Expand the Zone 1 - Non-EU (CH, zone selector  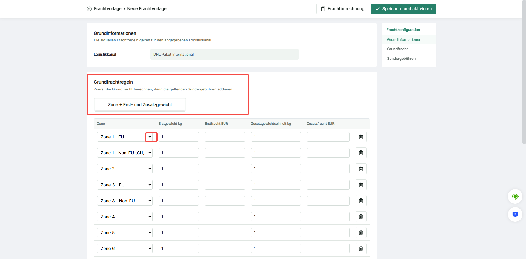coord(125,153)
